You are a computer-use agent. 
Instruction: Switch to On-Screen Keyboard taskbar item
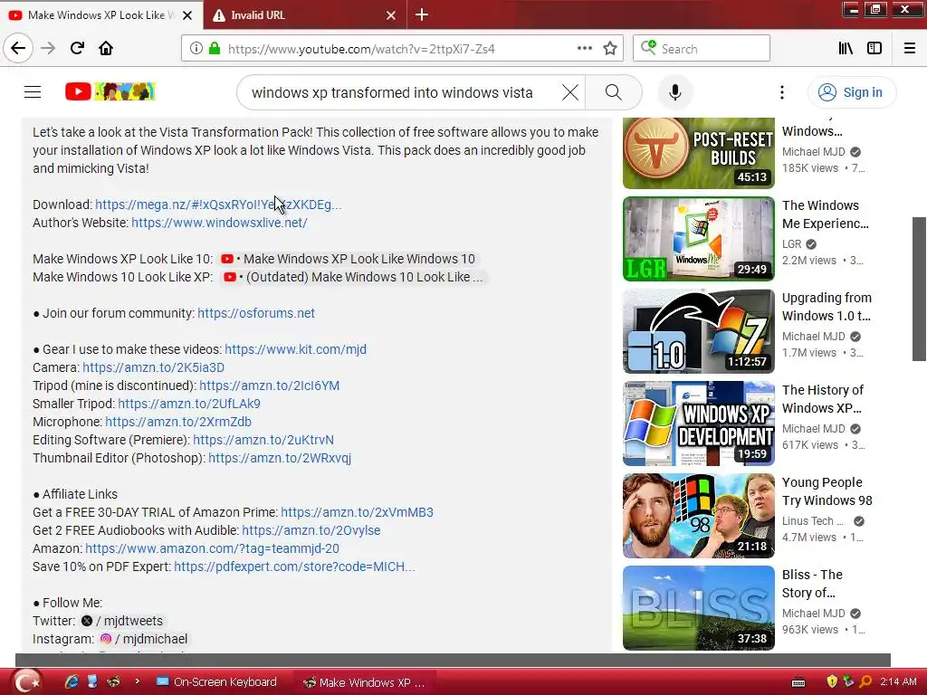pyautogui.click(x=216, y=682)
